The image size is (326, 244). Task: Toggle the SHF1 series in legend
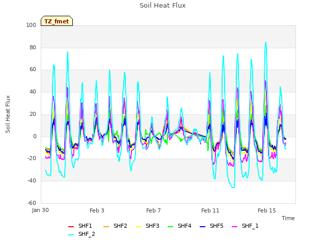click(x=80, y=226)
